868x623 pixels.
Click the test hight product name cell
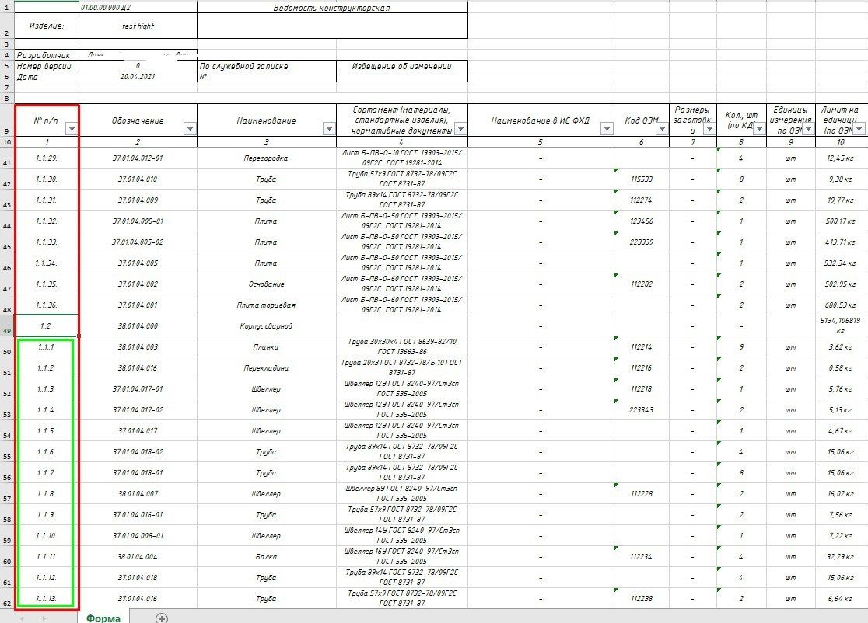(x=138, y=26)
